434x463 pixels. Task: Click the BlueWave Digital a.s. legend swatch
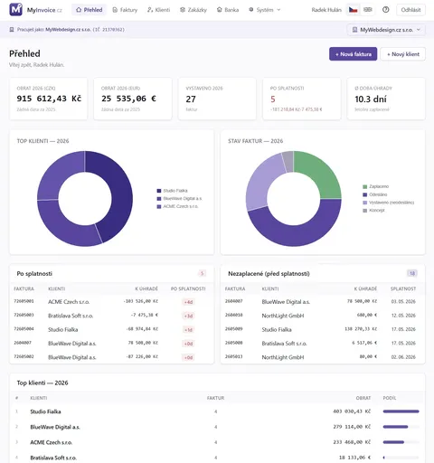point(159,199)
